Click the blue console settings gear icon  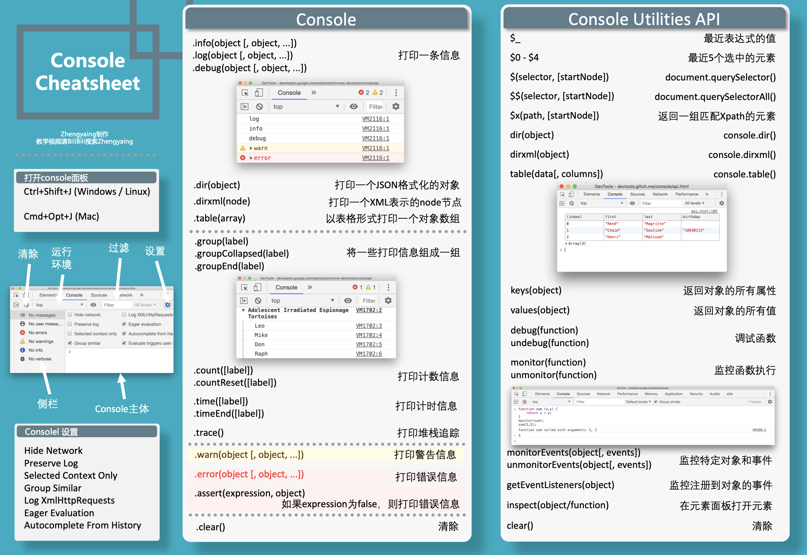click(168, 305)
